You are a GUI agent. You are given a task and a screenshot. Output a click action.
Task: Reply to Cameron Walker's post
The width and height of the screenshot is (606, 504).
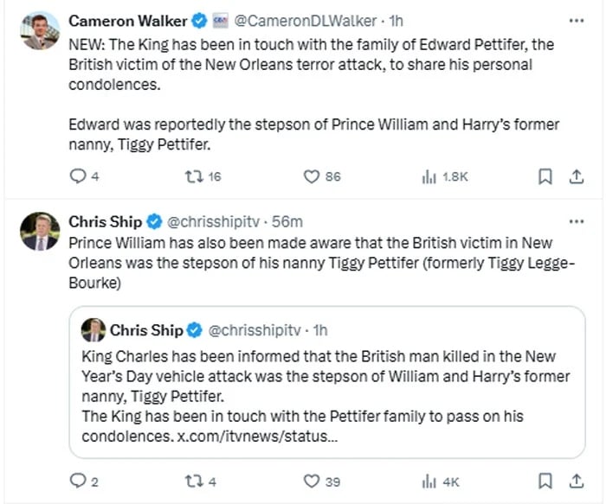click(77, 176)
